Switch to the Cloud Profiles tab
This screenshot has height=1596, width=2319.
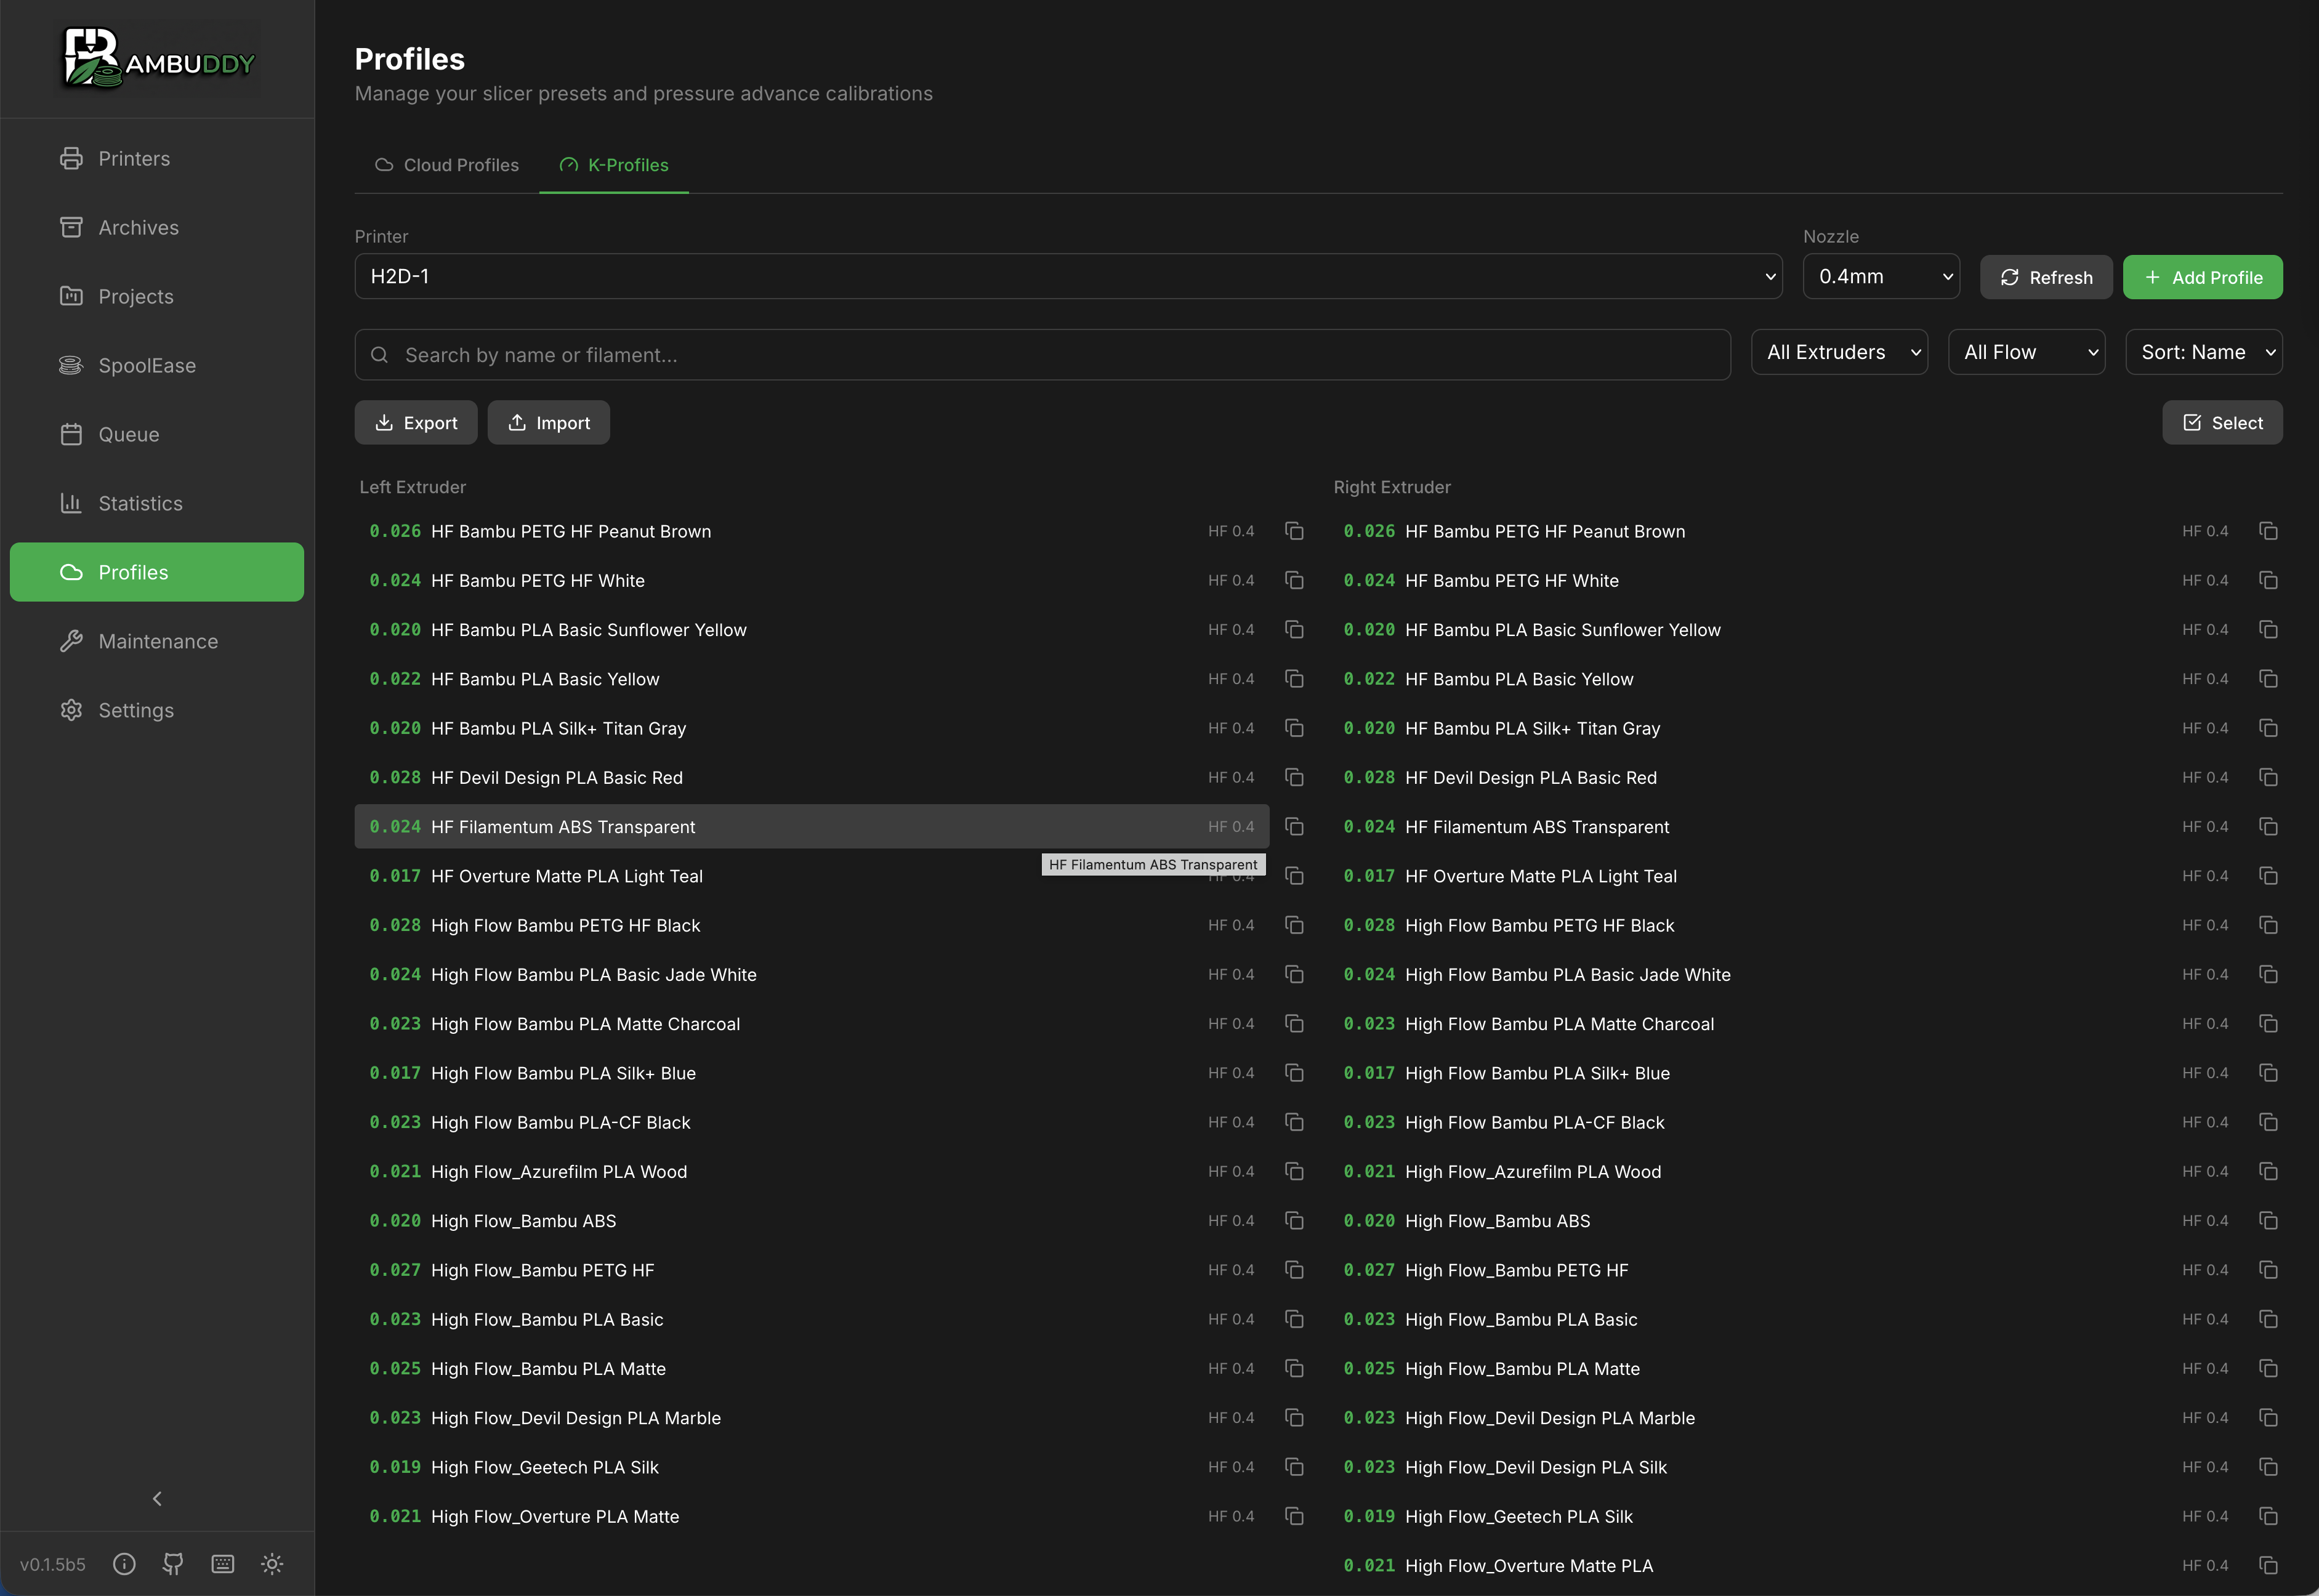(447, 165)
